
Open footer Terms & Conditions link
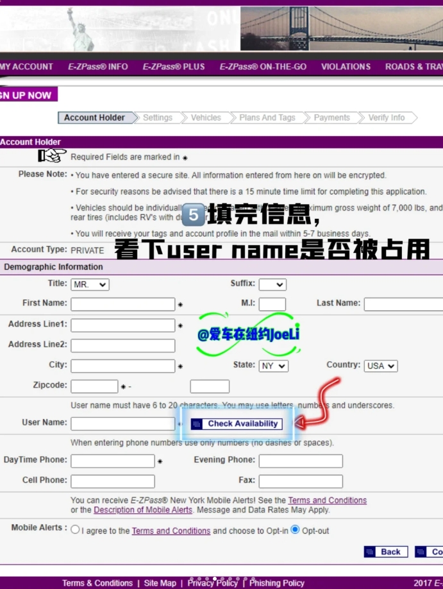coord(97,583)
